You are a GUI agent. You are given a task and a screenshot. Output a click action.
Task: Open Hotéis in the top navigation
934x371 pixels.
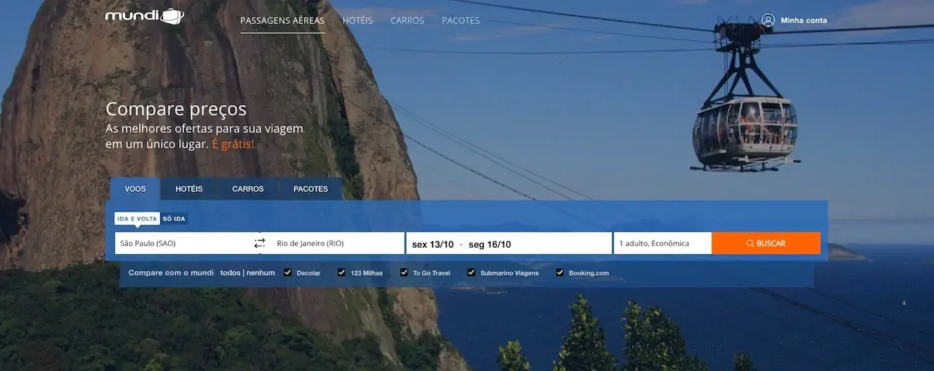pyautogui.click(x=357, y=21)
